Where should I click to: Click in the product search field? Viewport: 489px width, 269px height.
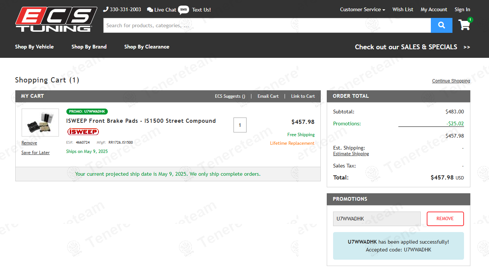267,25
